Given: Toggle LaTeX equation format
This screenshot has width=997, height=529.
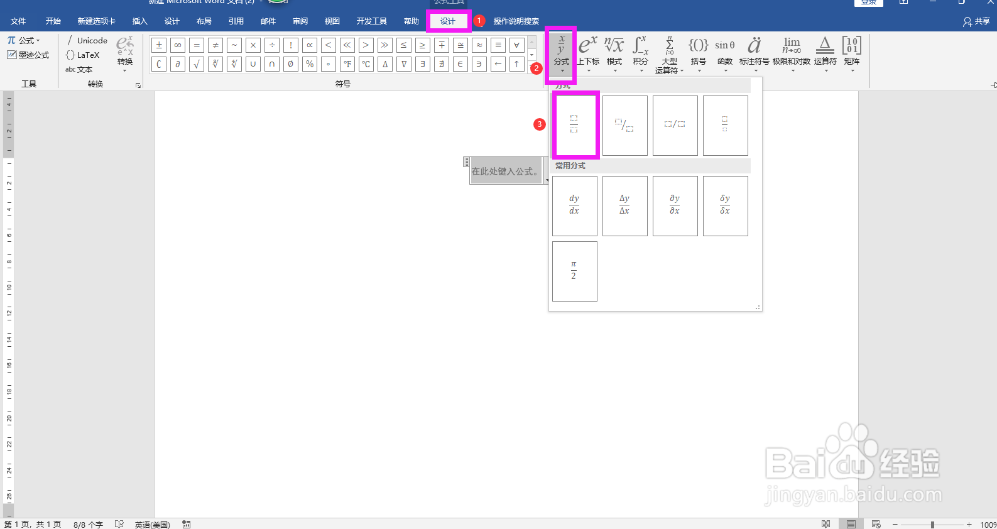Looking at the screenshot, I should point(83,55).
